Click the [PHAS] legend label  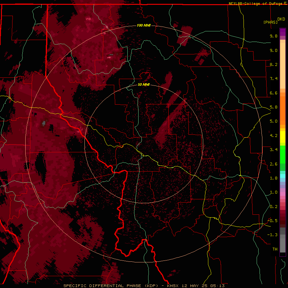coord(270,22)
